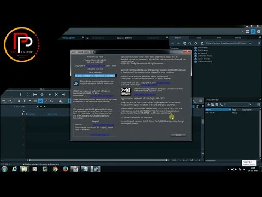Click the insert mode icon in timeline toolbar

(x=61, y=101)
